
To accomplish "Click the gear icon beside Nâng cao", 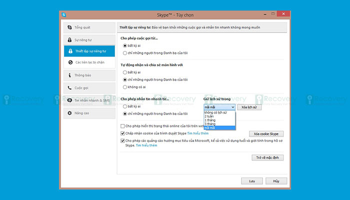I will pos(69,113).
